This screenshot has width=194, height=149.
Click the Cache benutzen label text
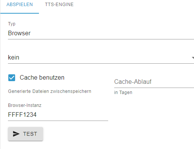[42, 77]
